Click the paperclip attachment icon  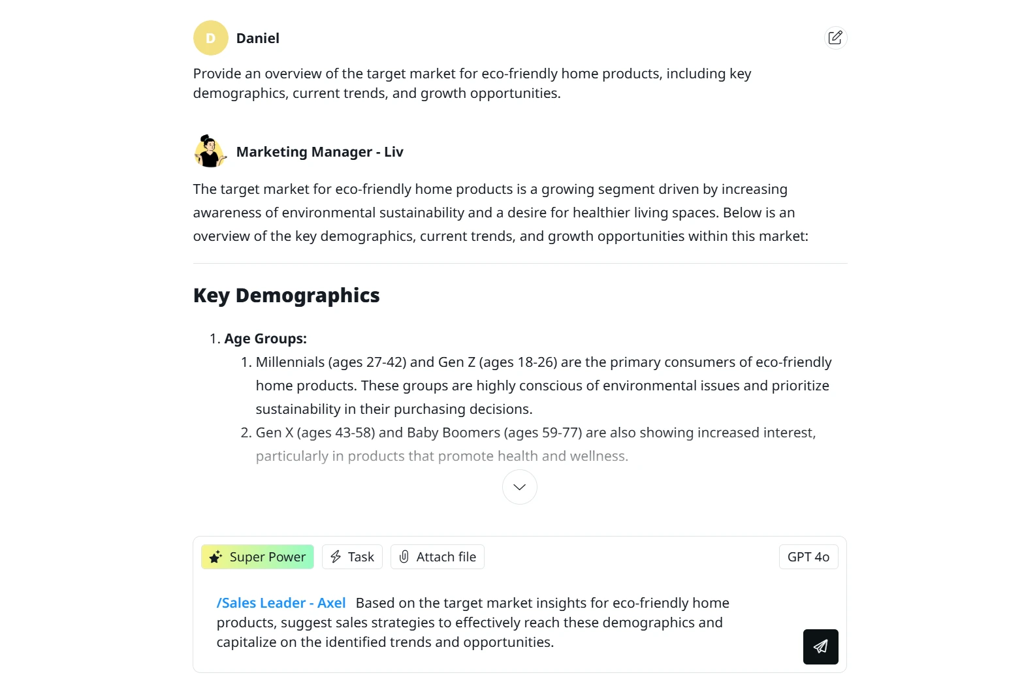pos(404,557)
